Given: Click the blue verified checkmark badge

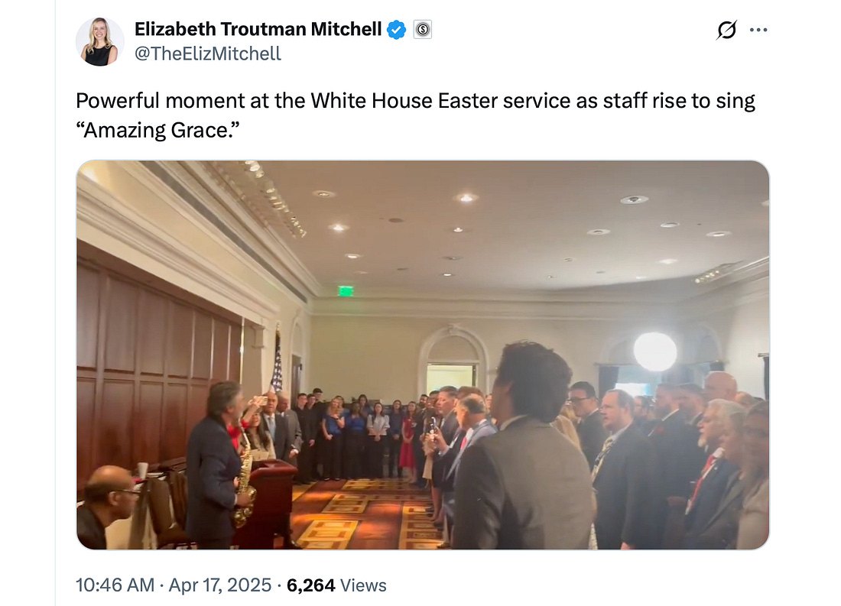Looking at the screenshot, I should coord(396,30).
